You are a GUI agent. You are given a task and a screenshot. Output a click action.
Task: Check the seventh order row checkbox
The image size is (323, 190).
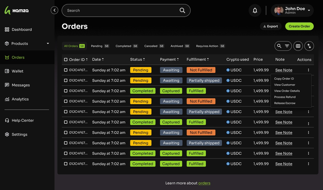coord(66,133)
